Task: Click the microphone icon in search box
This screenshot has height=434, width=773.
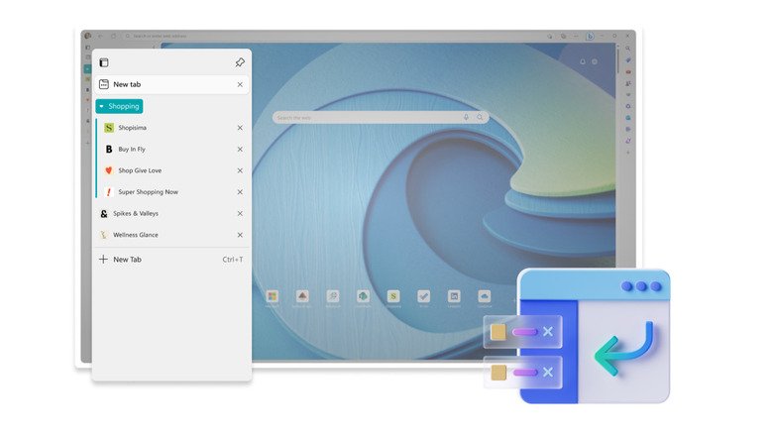Action: 466,117
